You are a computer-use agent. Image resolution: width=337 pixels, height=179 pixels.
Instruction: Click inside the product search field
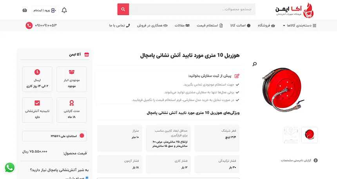(192, 9)
